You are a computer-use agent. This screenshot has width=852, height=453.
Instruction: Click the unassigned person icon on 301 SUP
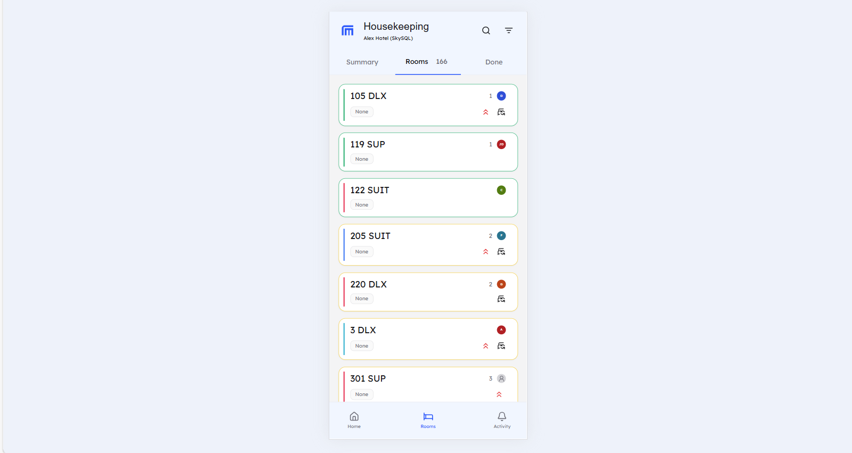[x=500, y=378]
